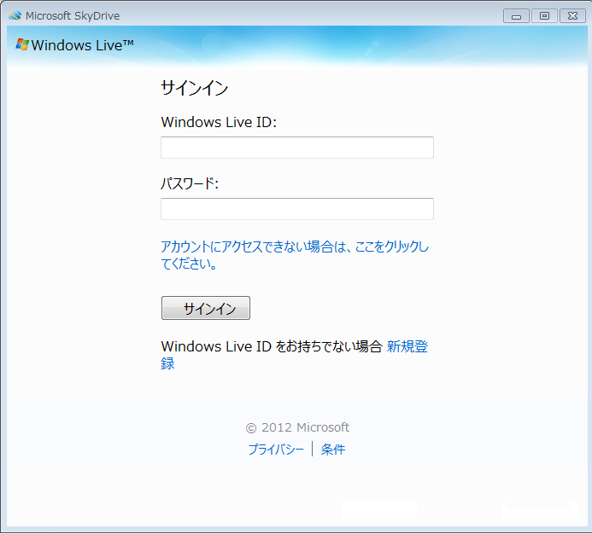Click the Windows Live ID: label

pyautogui.click(x=219, y=122)
